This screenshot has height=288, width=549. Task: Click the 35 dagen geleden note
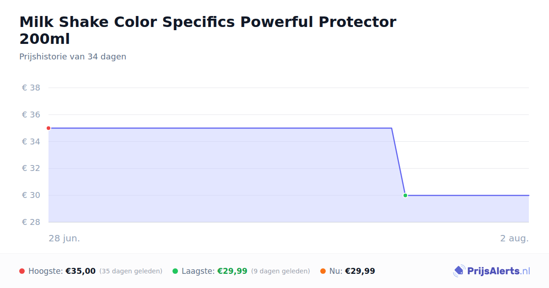coord(131,271)
